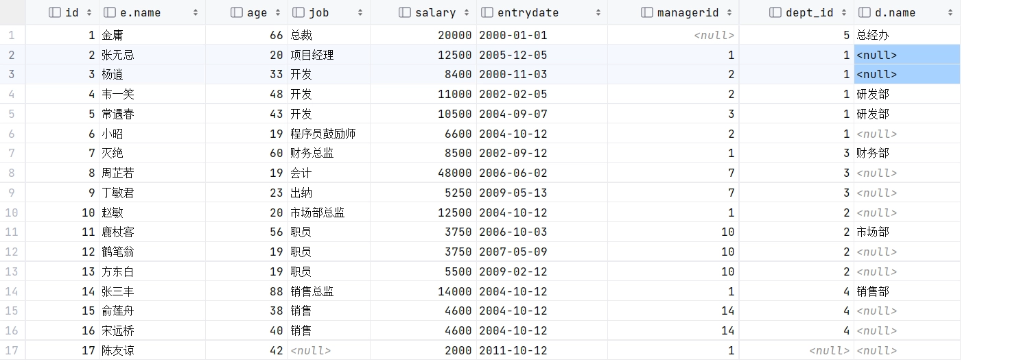Select row number 1 header

click(x=12, y=35)
